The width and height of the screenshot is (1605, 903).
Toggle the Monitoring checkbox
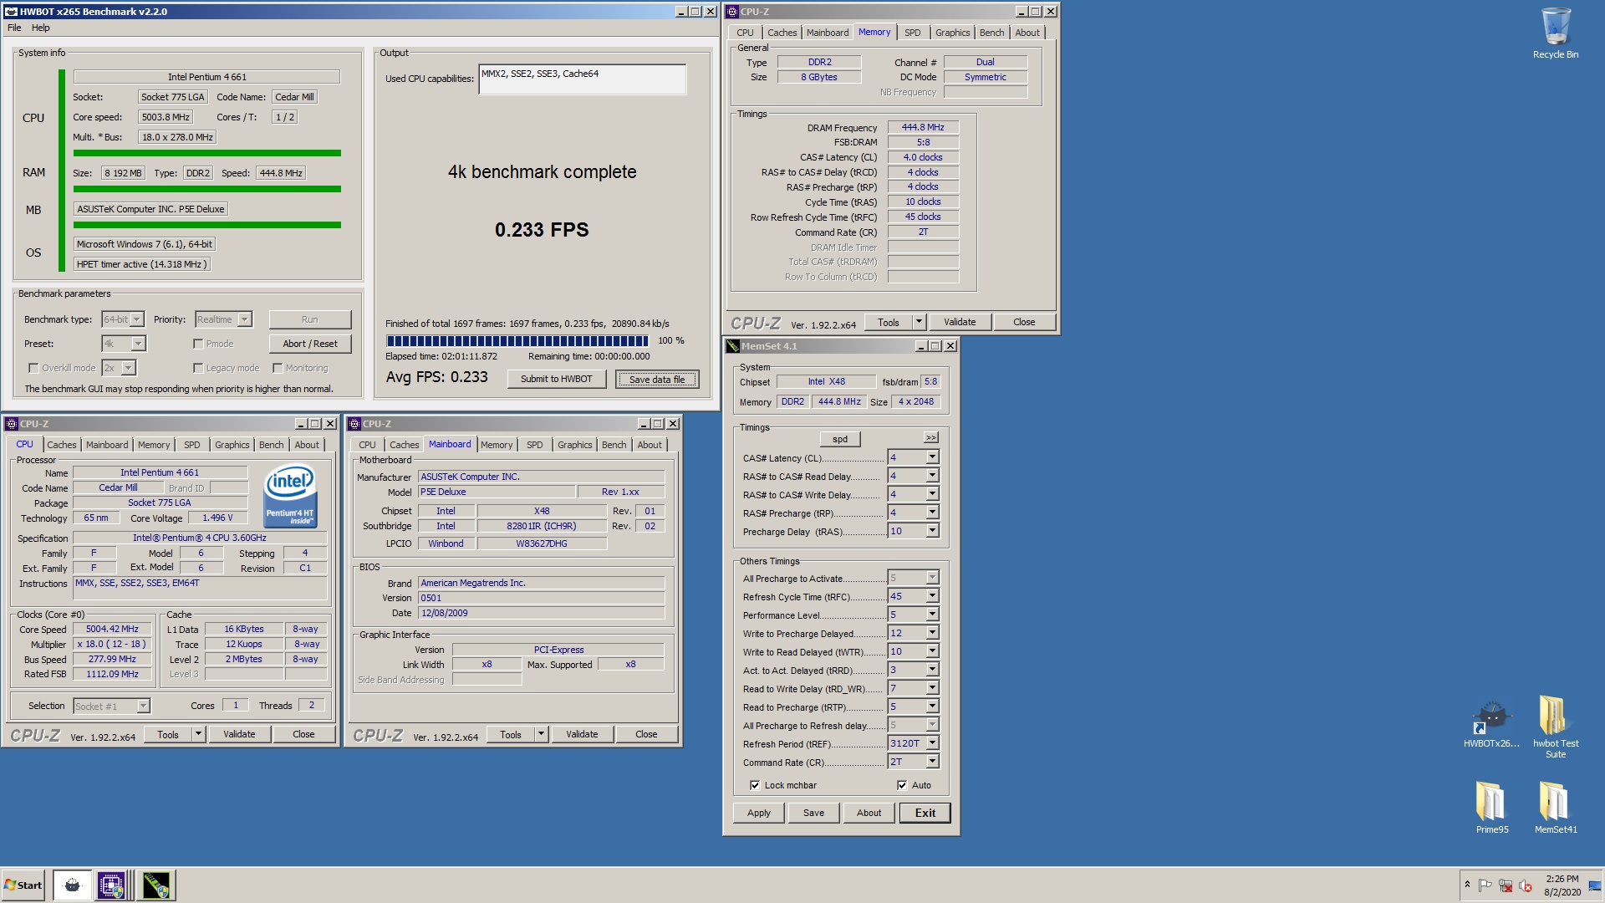tap(278, 368)
